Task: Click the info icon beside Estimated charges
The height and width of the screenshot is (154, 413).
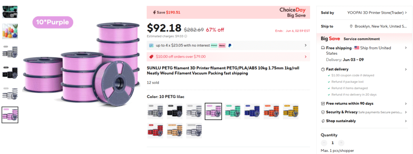Action: 186,36
